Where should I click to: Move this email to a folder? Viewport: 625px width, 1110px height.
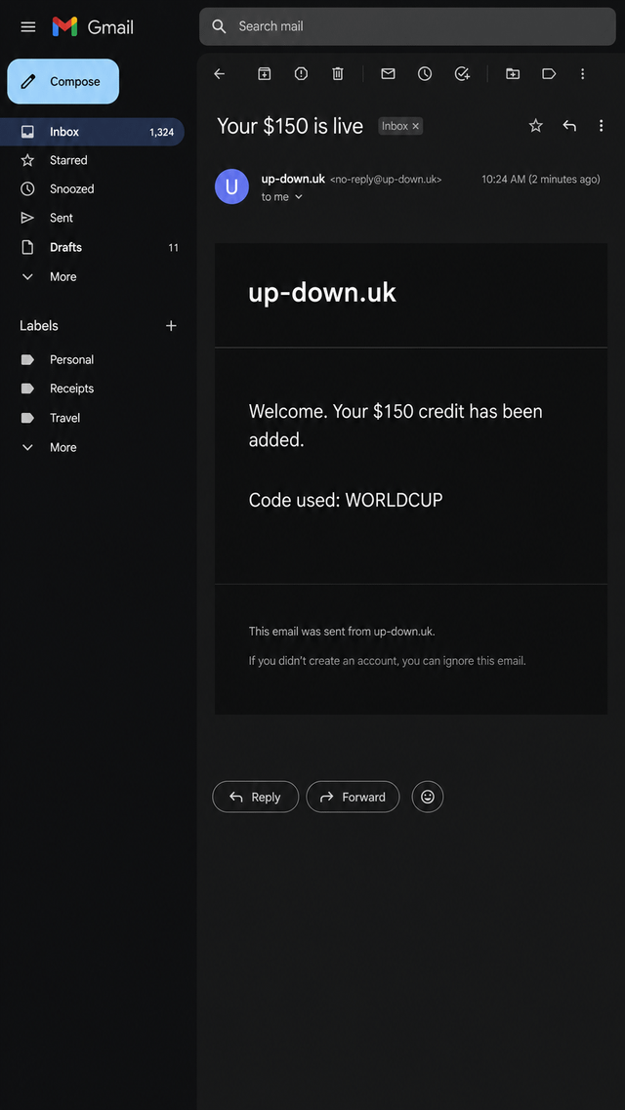[513, 73]
